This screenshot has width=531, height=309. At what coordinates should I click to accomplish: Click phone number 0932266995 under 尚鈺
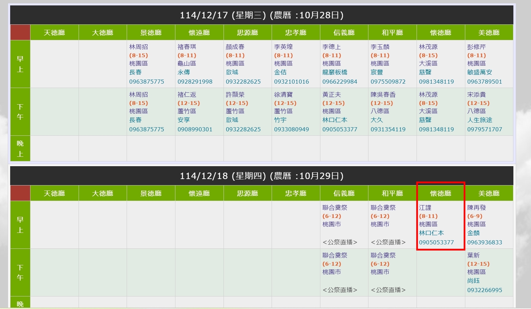[x=484, y=290]
